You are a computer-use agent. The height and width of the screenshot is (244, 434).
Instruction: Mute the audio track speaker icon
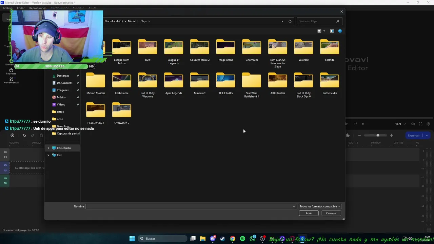coord(5,178)
